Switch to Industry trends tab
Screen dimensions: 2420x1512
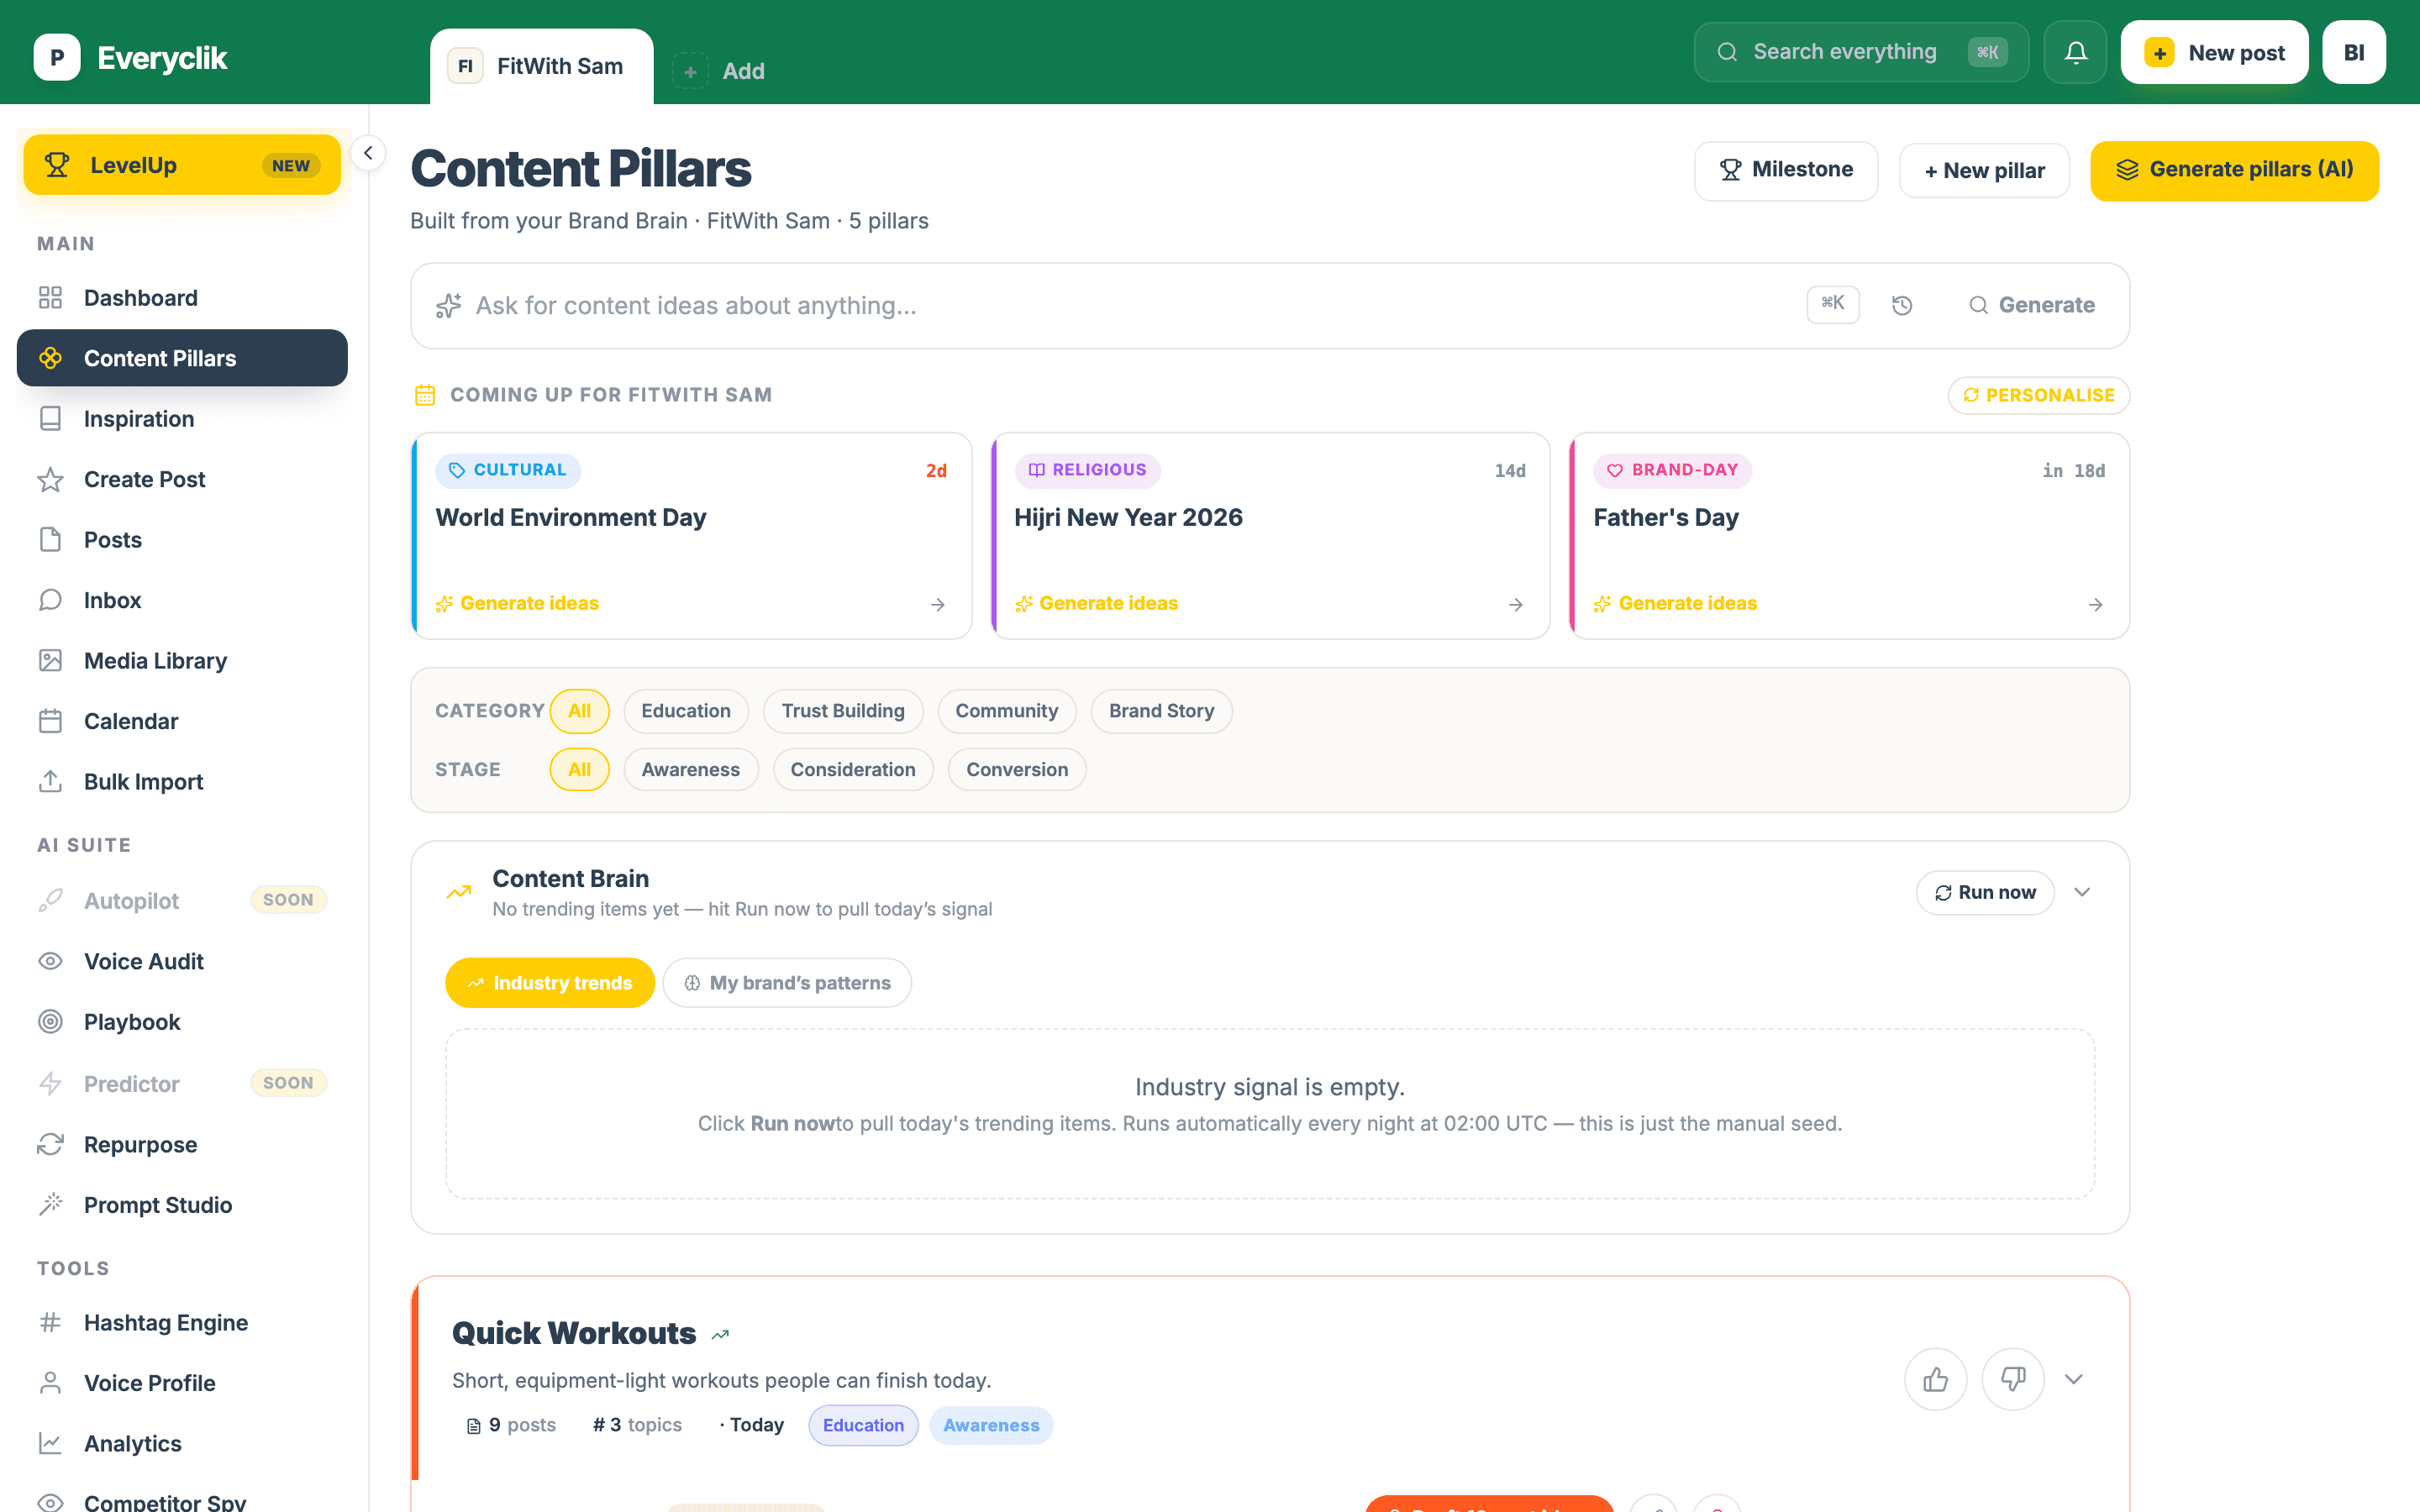[549, 983]
